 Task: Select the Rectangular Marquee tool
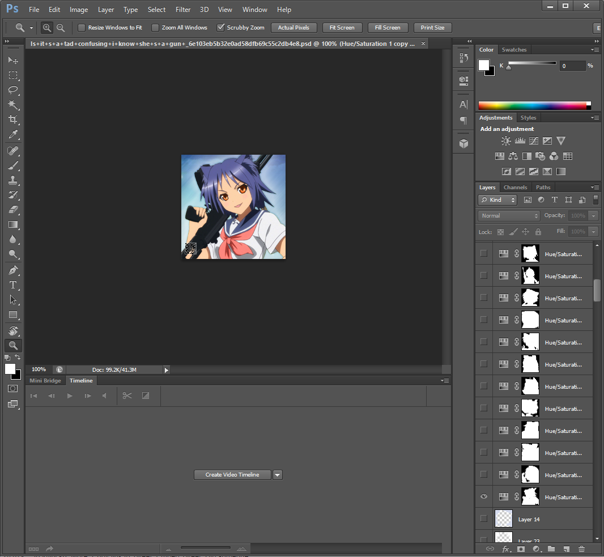coord(12,75)
